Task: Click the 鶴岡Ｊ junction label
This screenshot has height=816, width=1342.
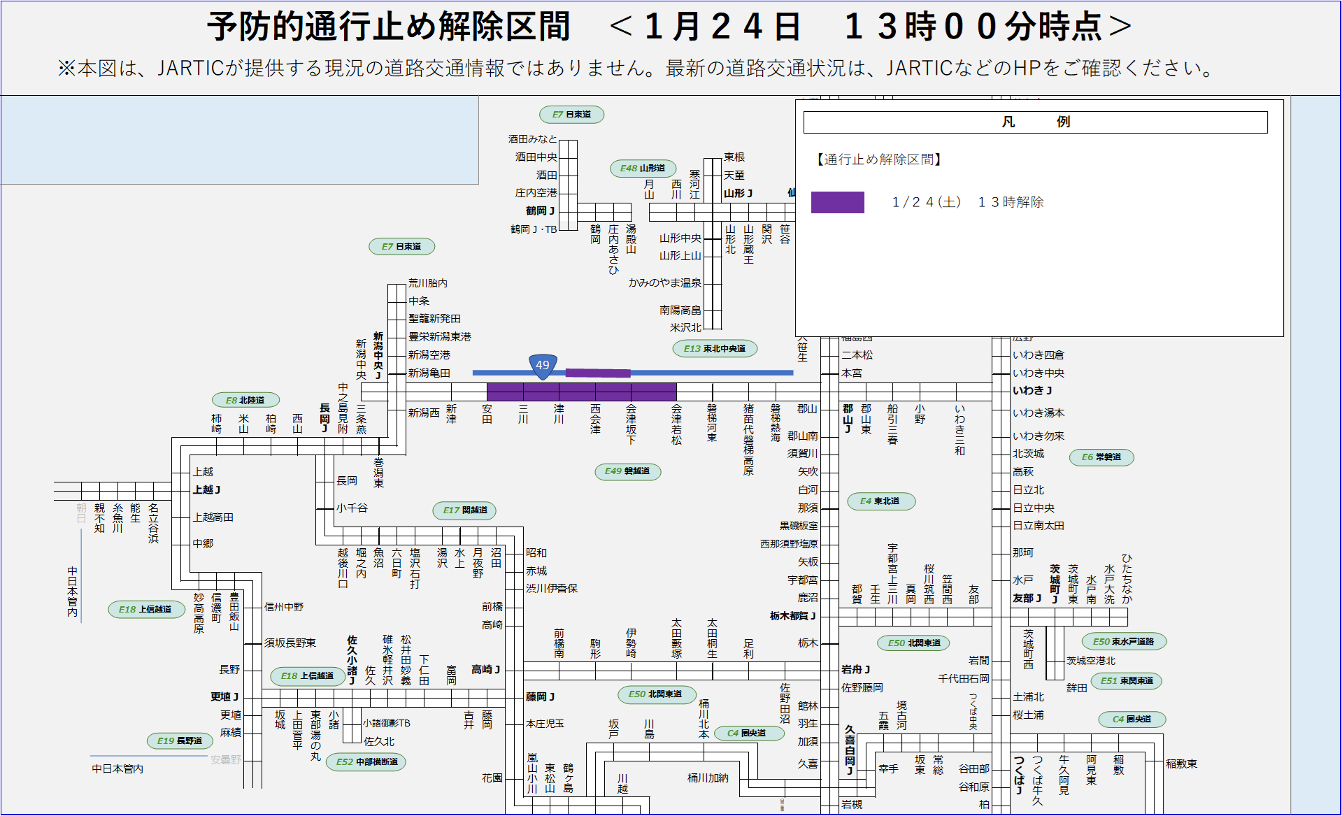Action: pos(540,210)
